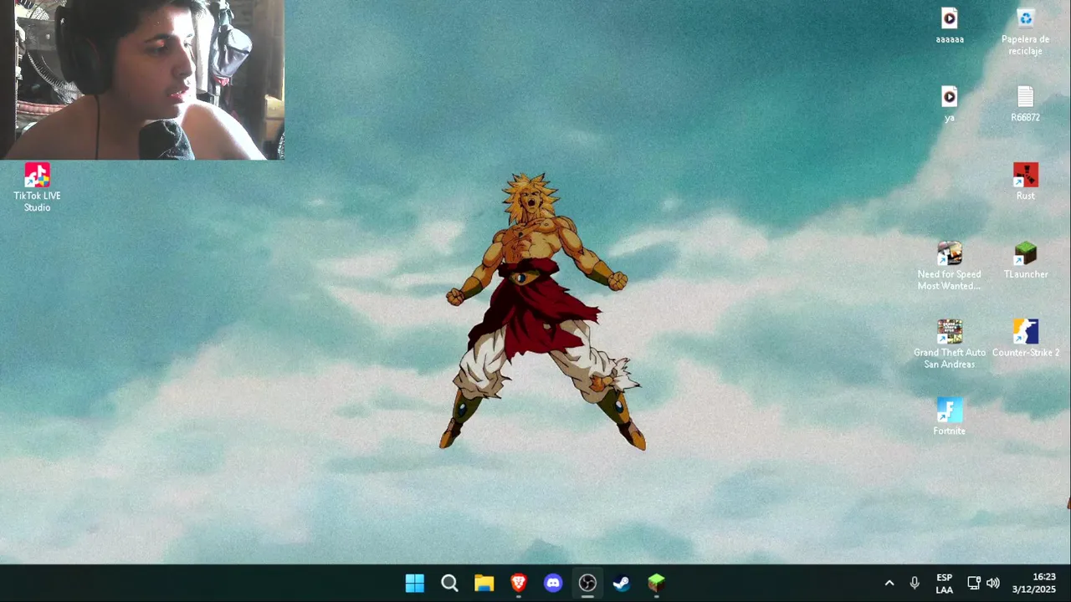Change the ESP LAA input language

944,583
